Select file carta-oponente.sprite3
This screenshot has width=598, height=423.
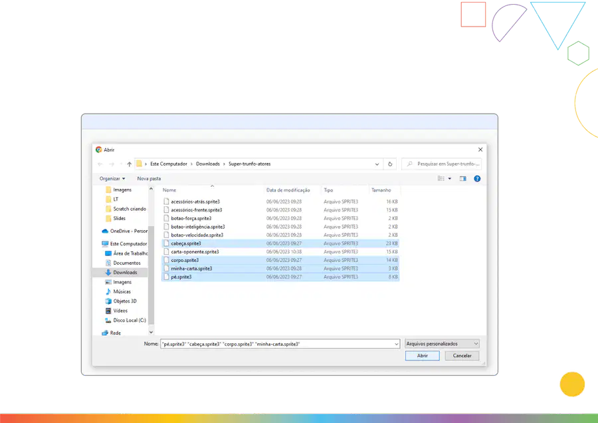(x=280, y=252)
